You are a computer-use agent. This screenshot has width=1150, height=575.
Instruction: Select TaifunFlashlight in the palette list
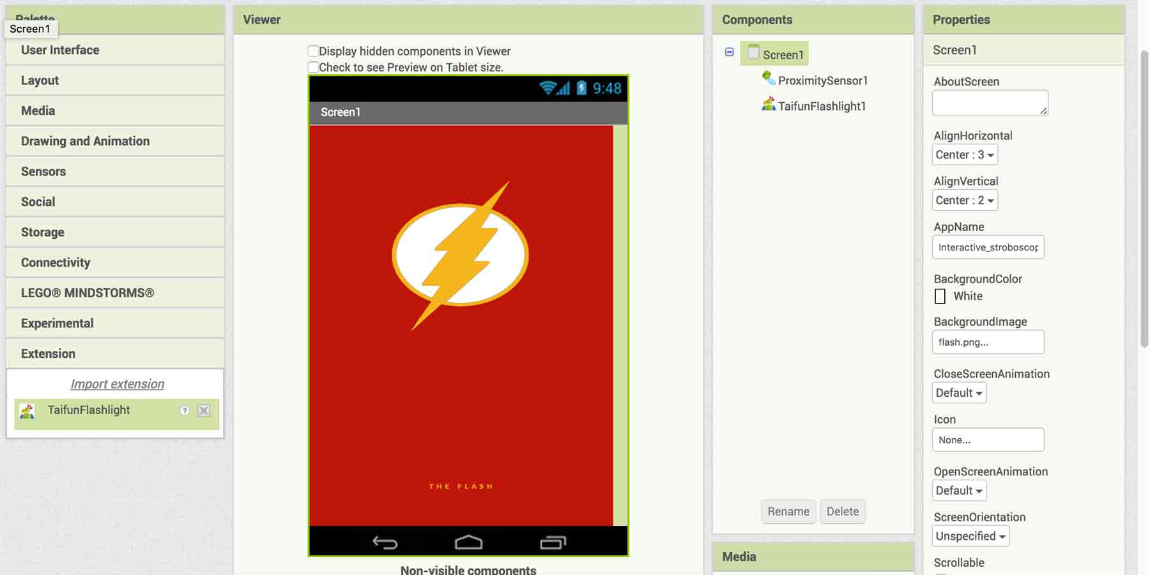click(116, 414)
